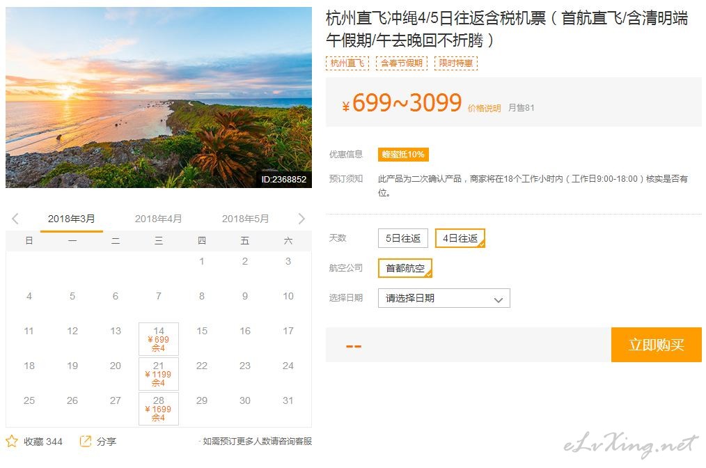Select airline 首都航空 option
The height and width of the screenshot is (468, 706).
point(405,268)
